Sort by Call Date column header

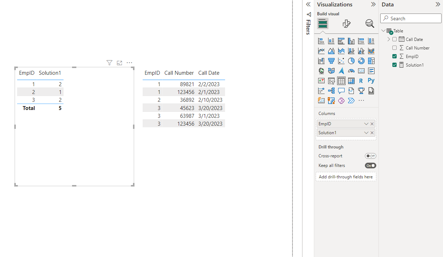[x=209, y=73]
